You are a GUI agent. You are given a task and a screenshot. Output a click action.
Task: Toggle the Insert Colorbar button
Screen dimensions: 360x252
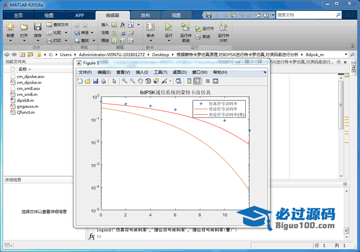pyautogui.click(x=189, y=81)
